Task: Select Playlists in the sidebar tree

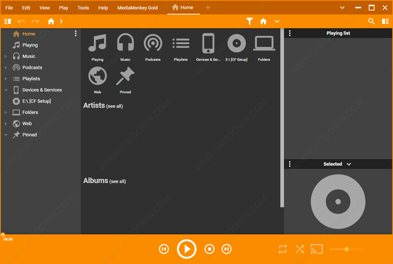Action: (x=31, y=79)
